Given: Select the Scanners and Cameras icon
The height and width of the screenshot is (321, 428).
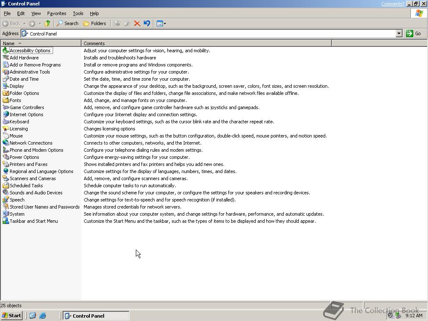Looking at the screenshot, I should point(5,178).
